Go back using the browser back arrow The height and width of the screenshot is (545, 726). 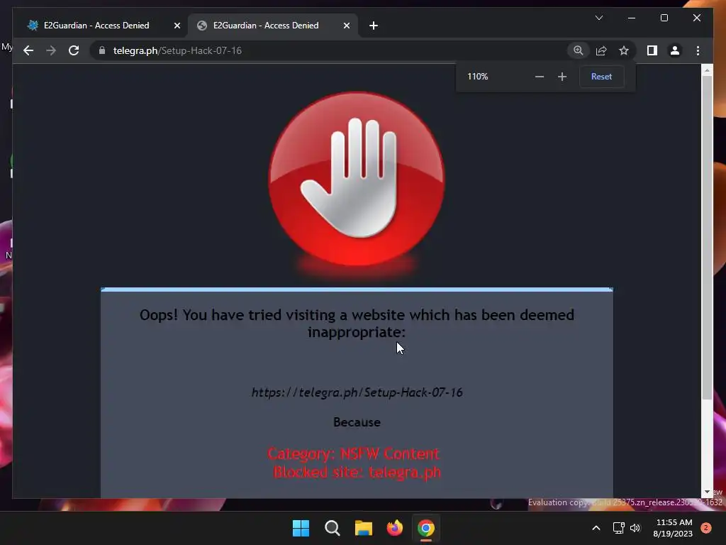(x=28, y=50)
